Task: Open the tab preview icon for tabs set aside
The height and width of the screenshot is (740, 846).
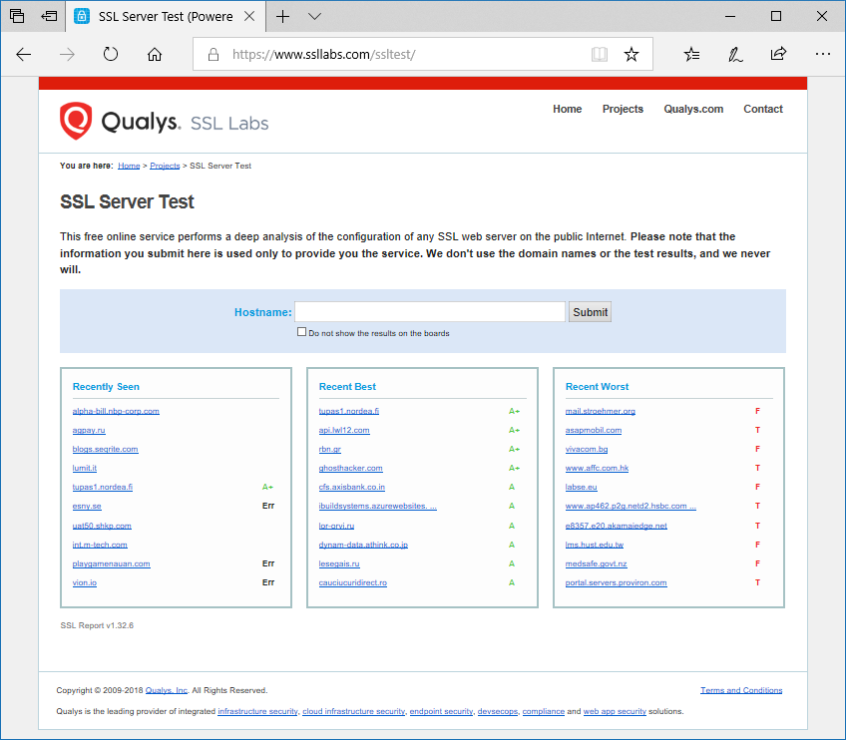Action: click(17, 16)
